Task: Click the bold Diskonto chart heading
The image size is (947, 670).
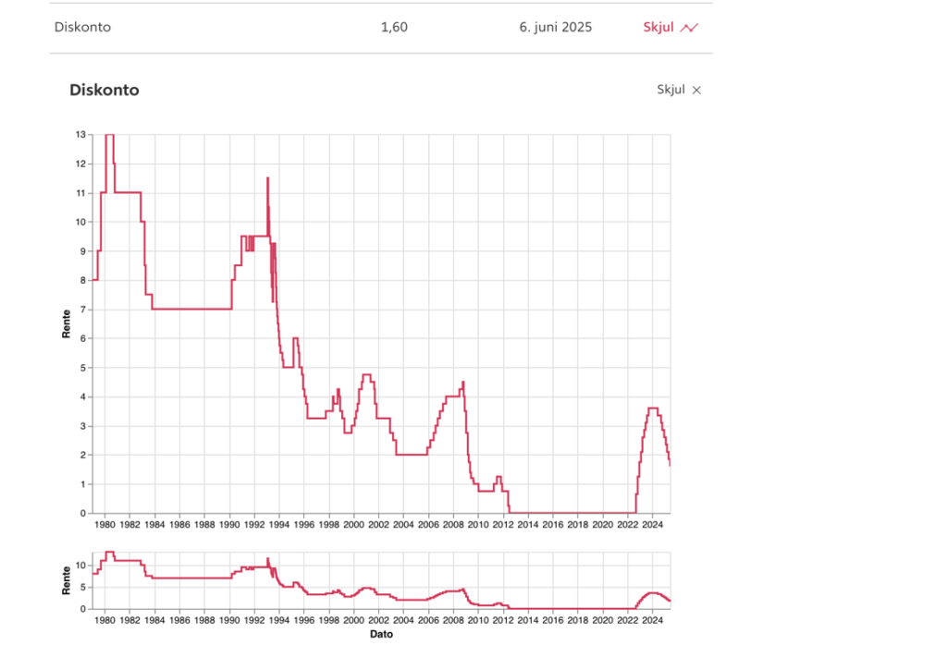Action: click(x=105, y=91)
